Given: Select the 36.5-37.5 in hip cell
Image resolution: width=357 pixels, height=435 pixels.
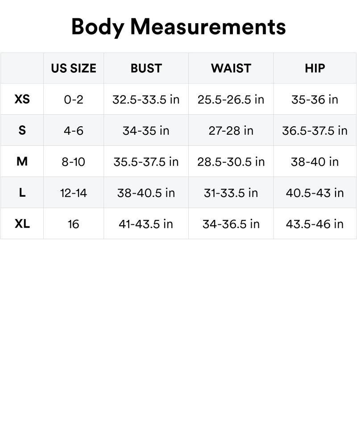Looking at the screenshot, I should 315,130.
